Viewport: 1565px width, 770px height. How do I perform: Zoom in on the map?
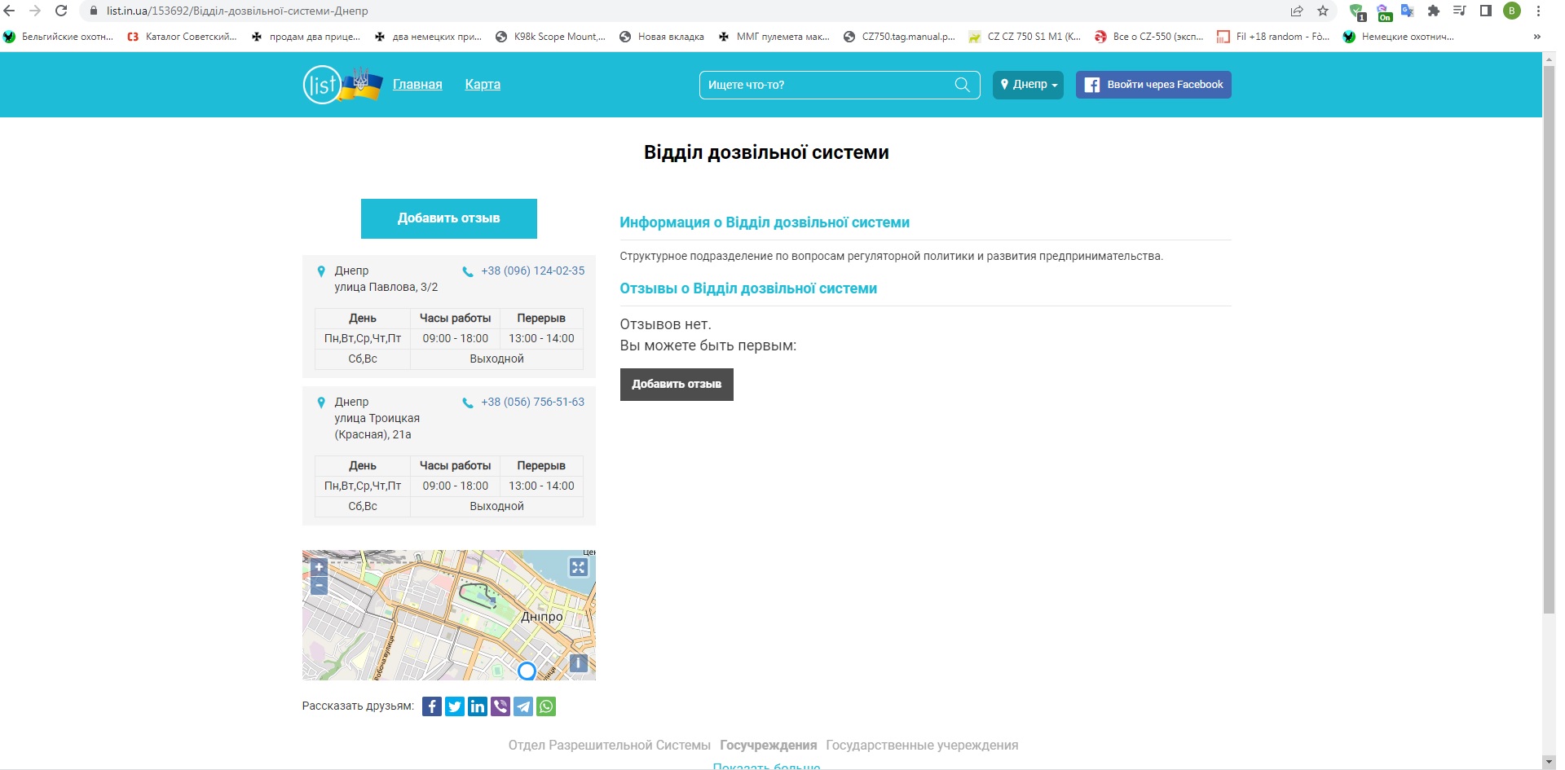coord(319,567)
